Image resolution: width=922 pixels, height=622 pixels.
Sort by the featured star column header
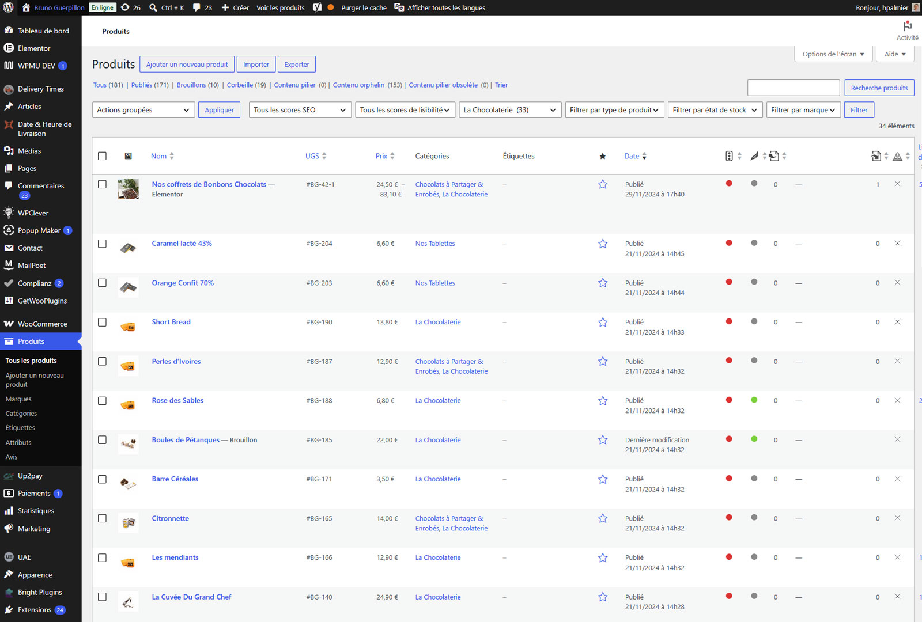pos(603,156)
